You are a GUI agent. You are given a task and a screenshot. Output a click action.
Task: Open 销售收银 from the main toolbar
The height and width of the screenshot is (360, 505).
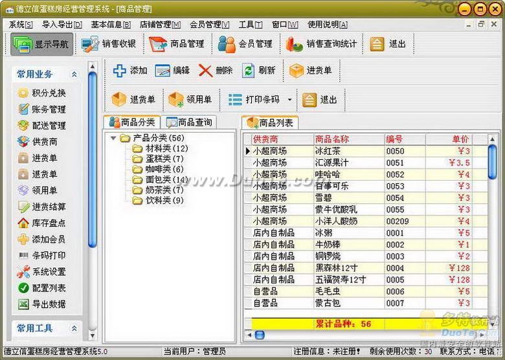109,44
